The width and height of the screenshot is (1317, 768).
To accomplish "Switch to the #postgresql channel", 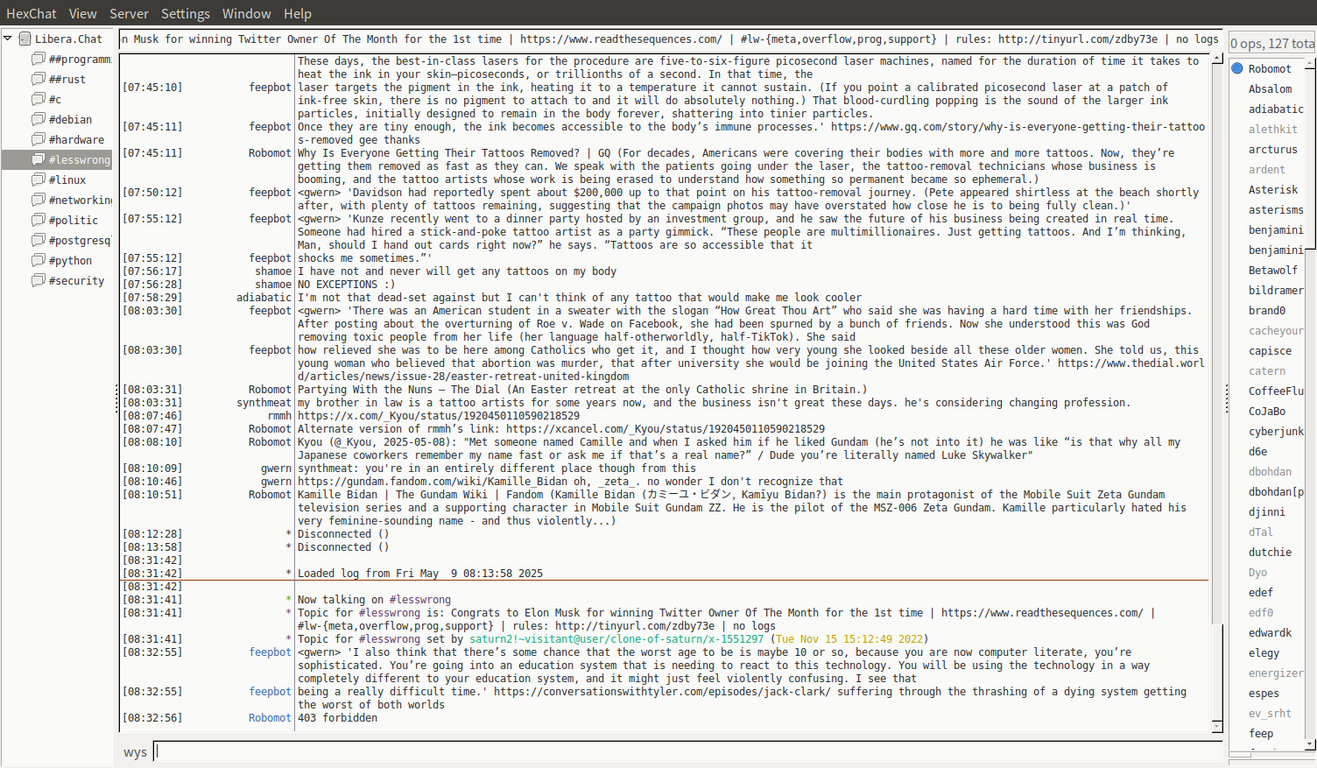I will point(79,240).
